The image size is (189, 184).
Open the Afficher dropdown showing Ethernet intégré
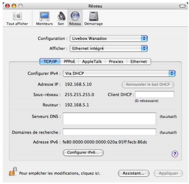point(108,49)
